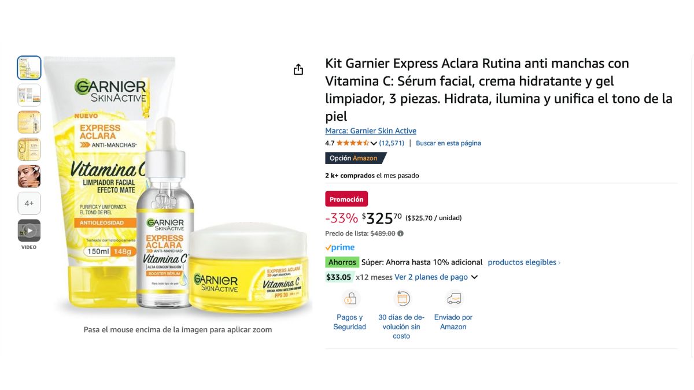694x390 pixels.
Task: Open Marca: Garnier Skin Active link
Action: (371, 131)
